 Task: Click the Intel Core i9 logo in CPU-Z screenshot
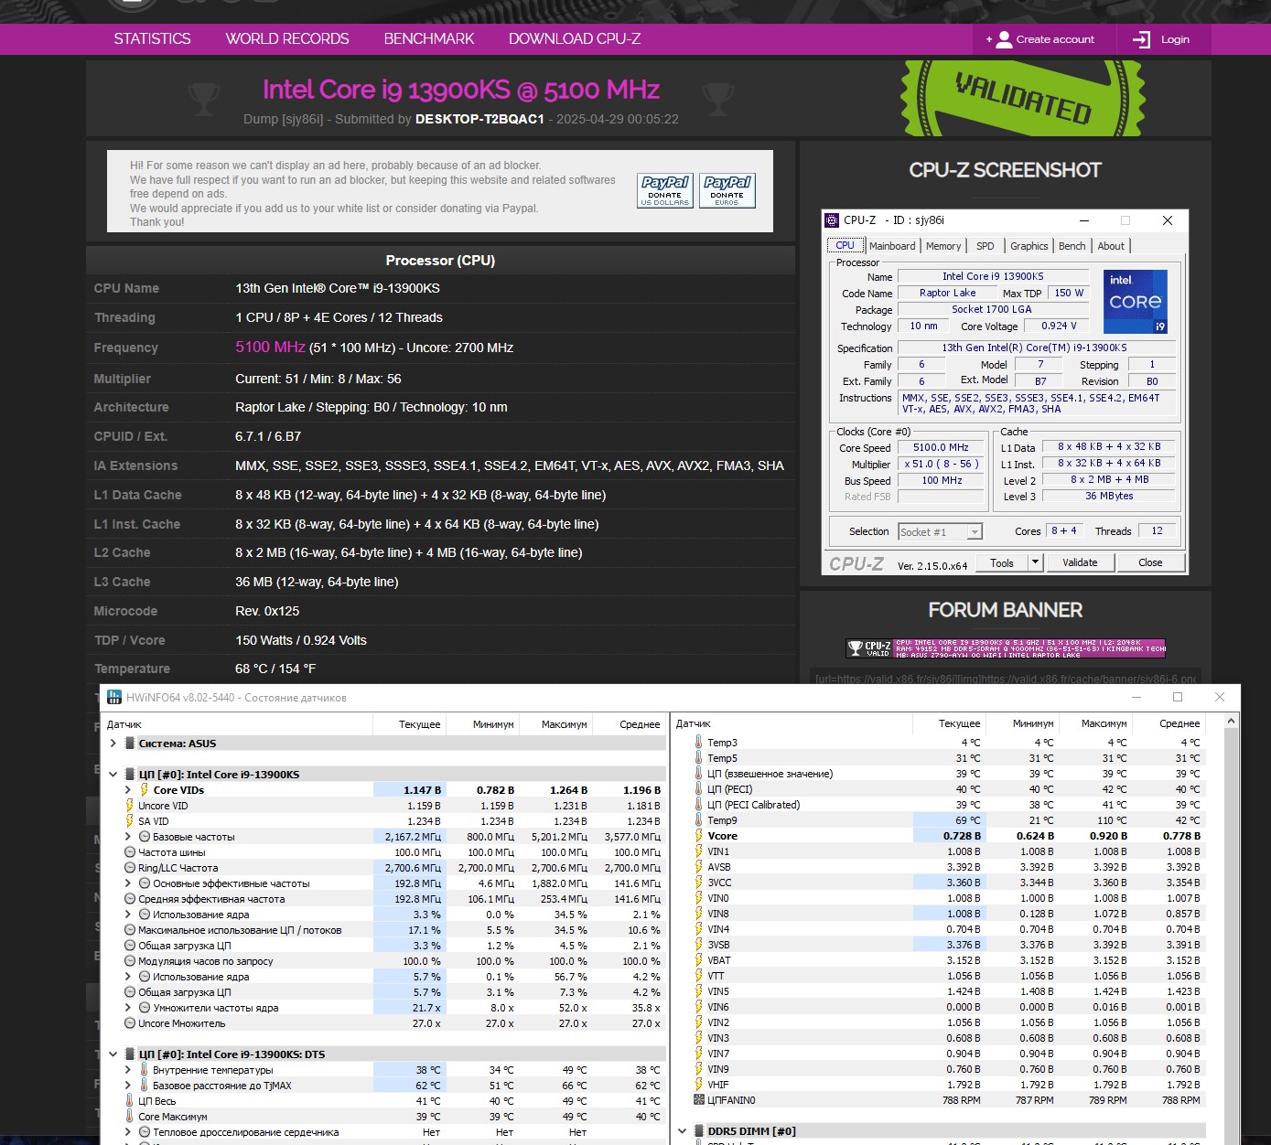tap(1136, 302)
